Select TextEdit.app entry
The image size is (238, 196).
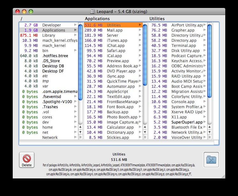click(x=113, y=96)
